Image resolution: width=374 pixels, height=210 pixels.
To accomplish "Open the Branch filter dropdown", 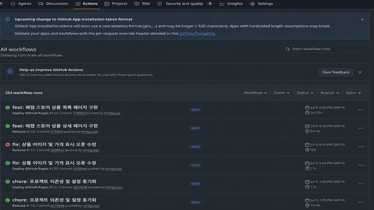I will point(330,93).
